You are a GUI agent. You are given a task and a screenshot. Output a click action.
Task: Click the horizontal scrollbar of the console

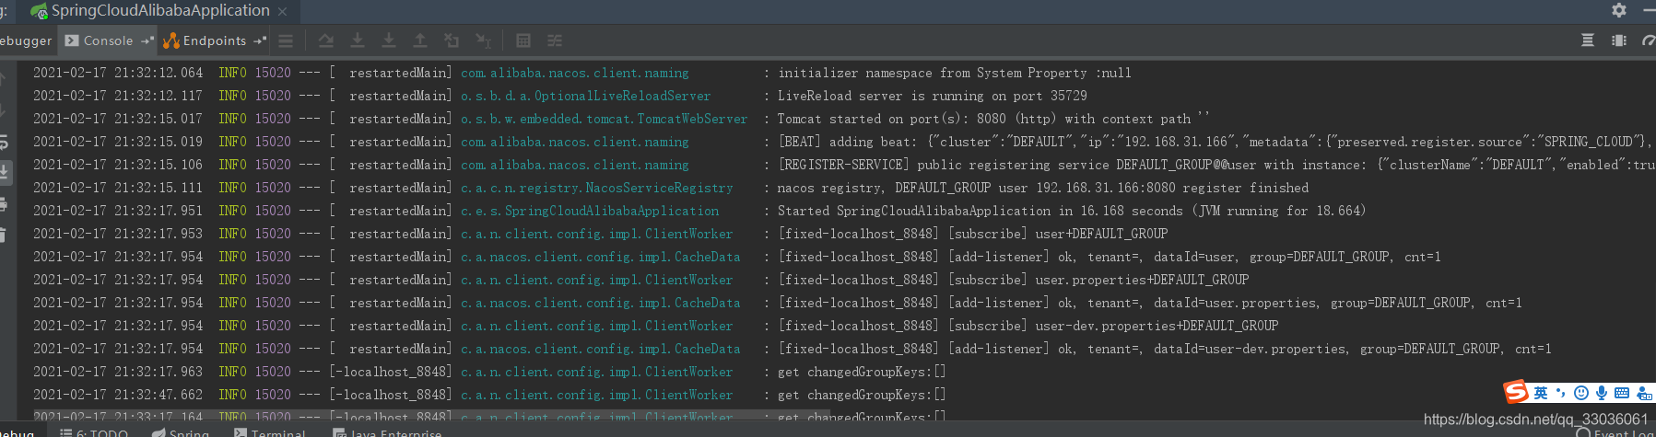433,417
